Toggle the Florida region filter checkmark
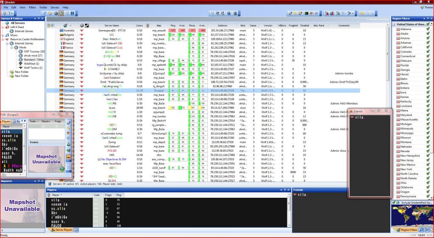 click(x=428, y=65)
